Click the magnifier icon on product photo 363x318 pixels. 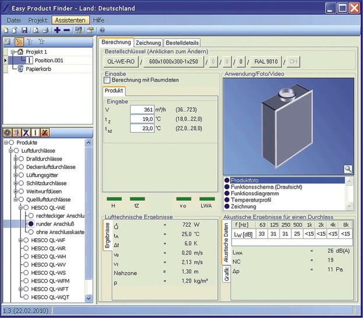coord(348,169)
